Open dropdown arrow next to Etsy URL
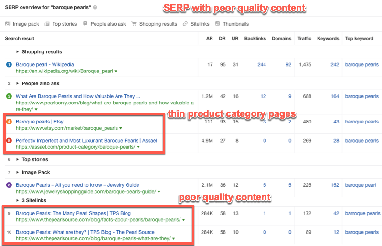This screenshot has height=246, width=382. coord(121,129)
